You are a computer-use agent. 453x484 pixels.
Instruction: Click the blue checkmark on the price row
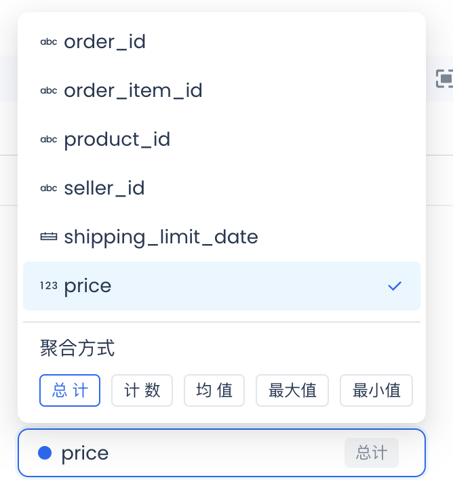(395, 286)
